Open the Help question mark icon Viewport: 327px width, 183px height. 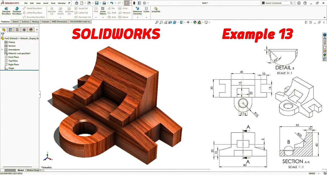point(305,3)
